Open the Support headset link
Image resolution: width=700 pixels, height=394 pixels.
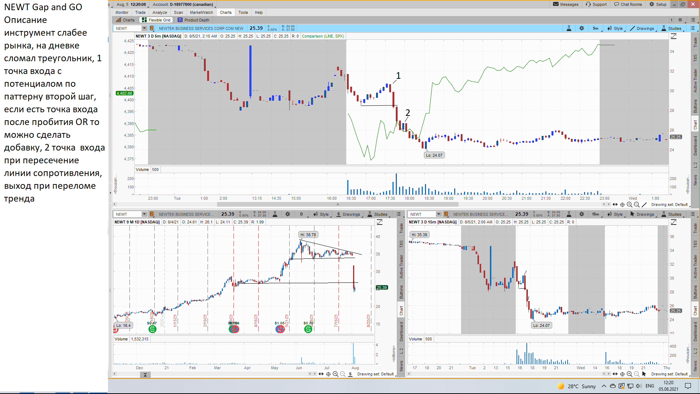[x=596, y=4]
